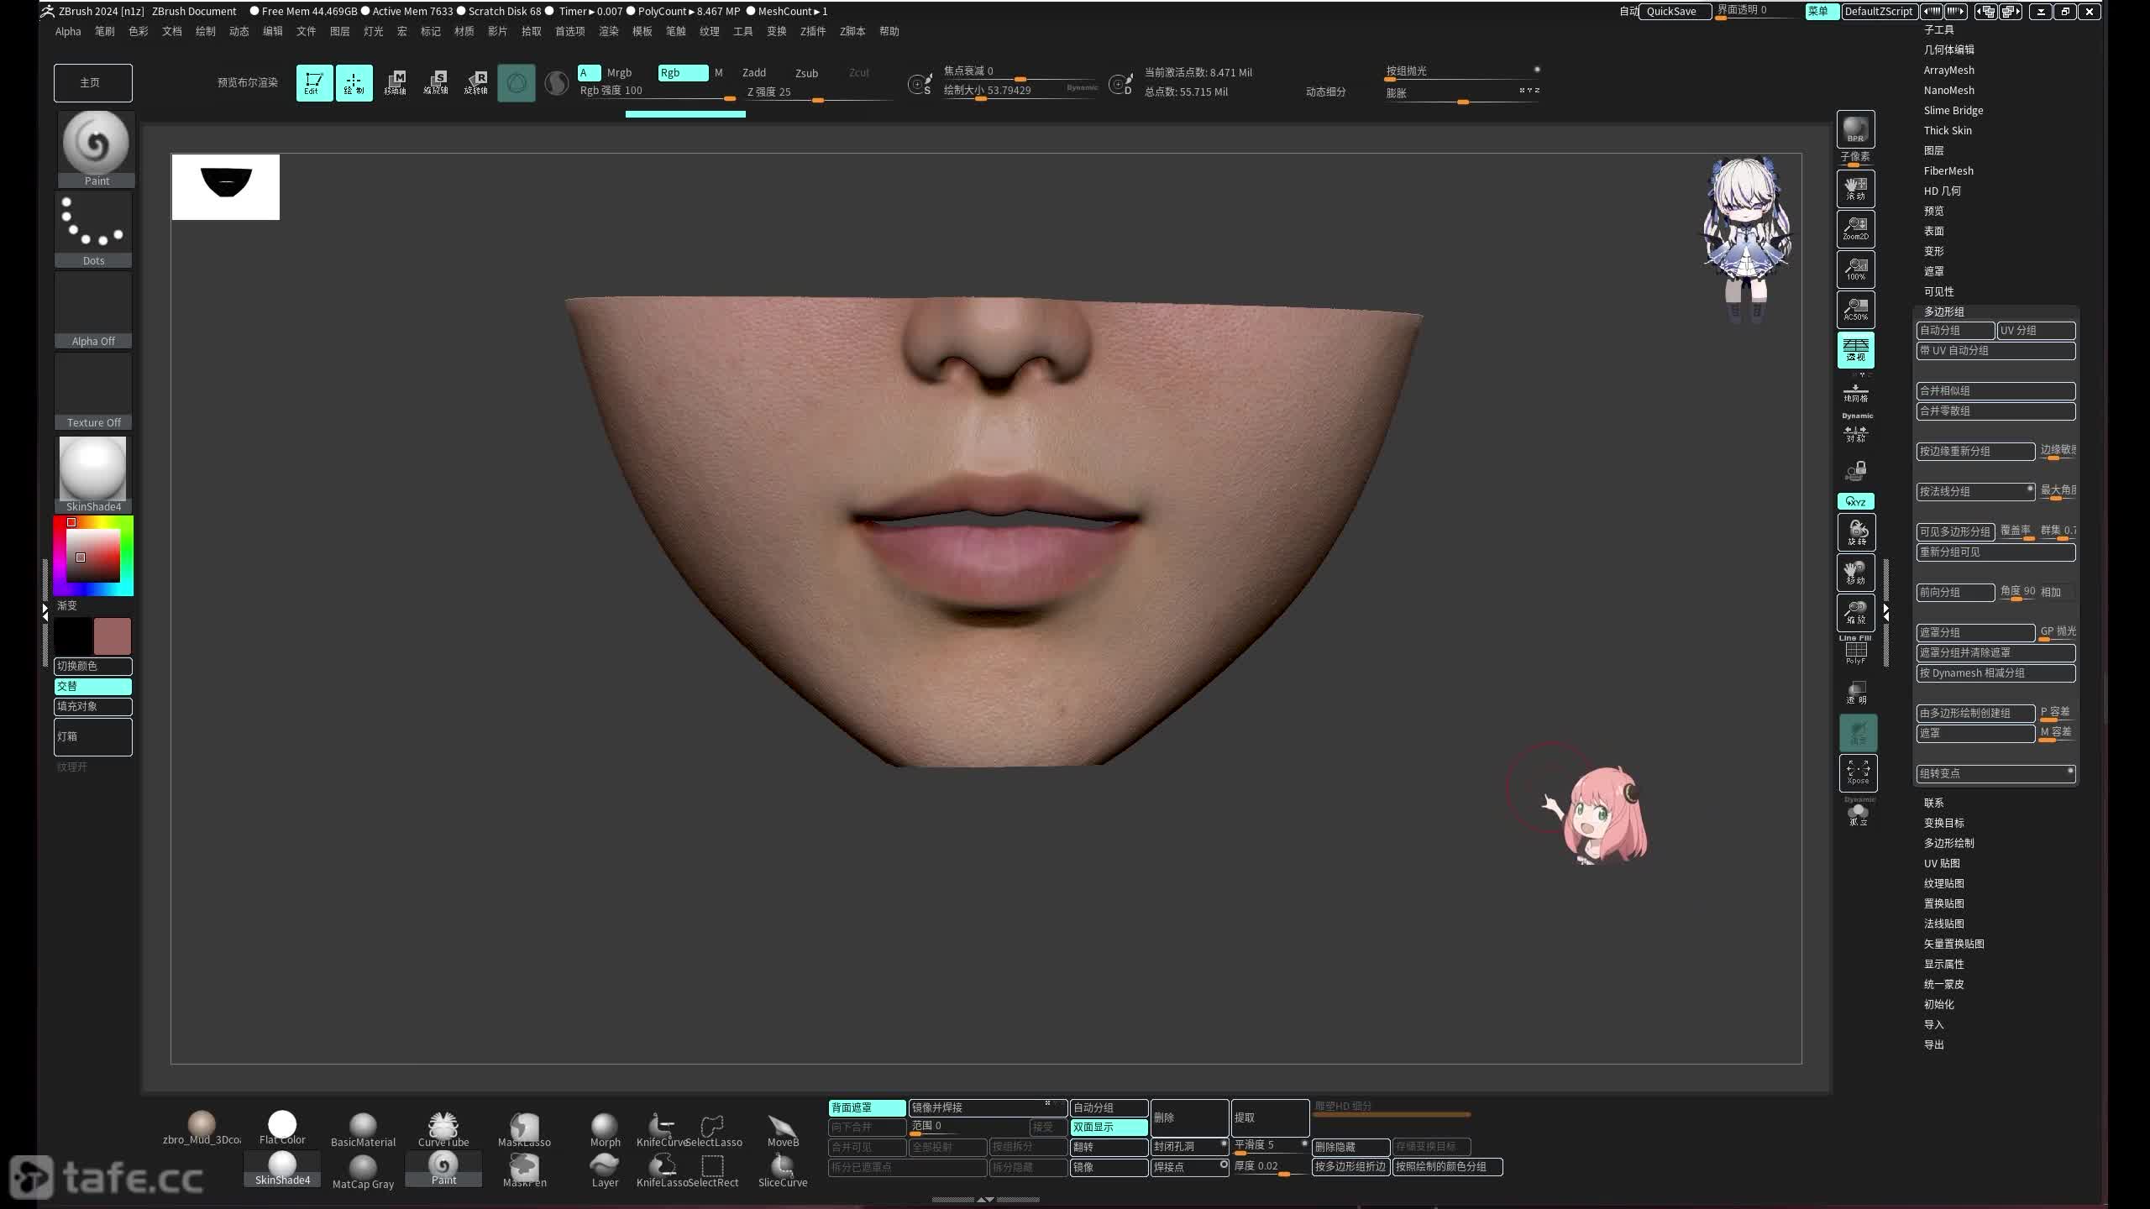The height and width of the screenshot is (1209, 2150).
Task: Open the SkinShade4 material selector
Action: click(x=93, y=474)
